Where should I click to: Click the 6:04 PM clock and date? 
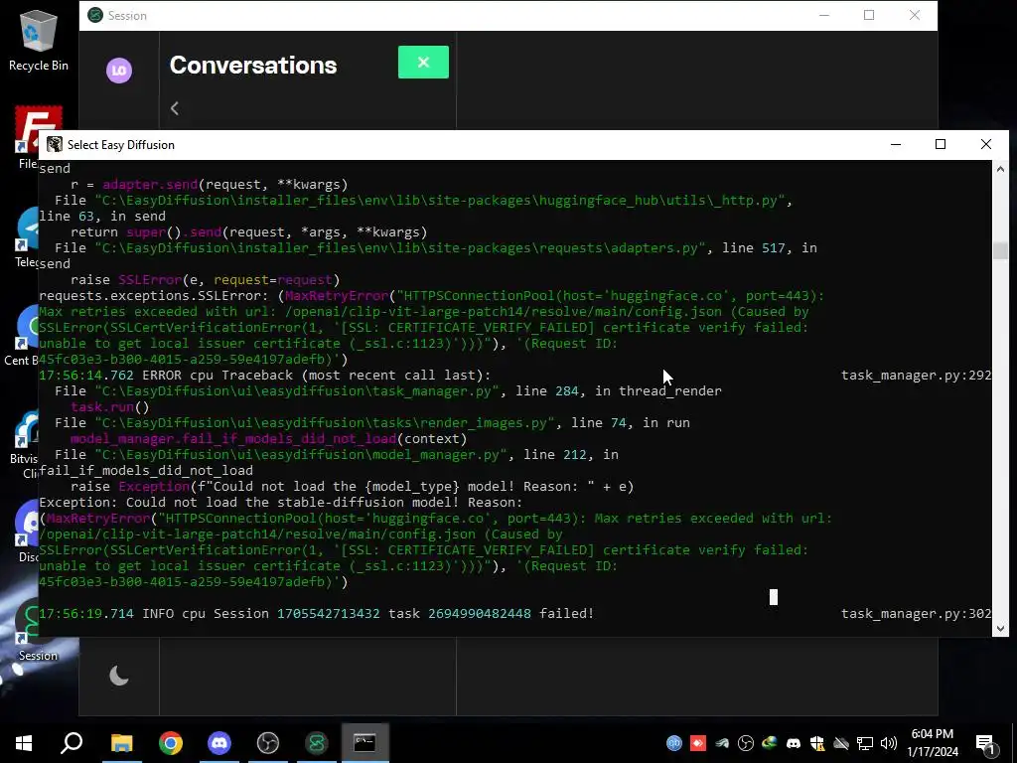tap(933, 743)
